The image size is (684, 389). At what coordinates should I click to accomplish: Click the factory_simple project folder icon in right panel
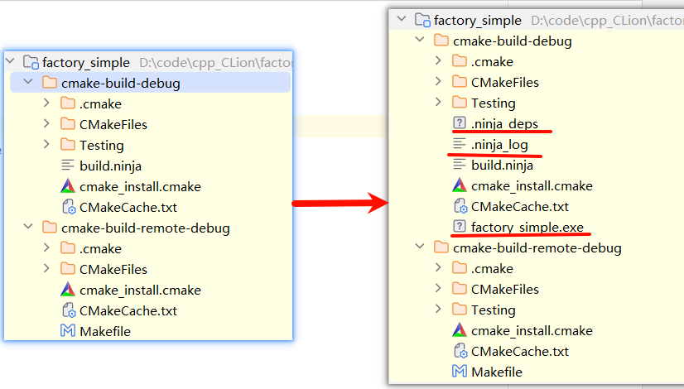pyautogui.click(x=422, y=20)
